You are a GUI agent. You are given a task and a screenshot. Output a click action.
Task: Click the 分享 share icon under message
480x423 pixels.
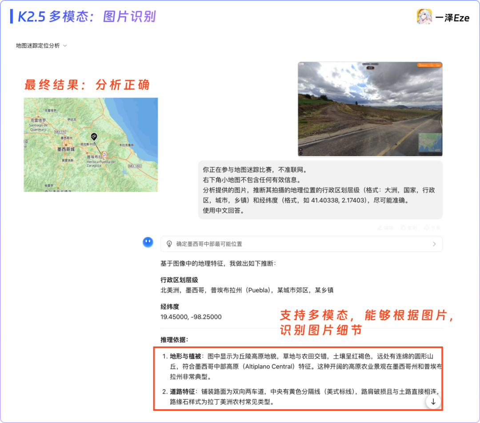427,227
